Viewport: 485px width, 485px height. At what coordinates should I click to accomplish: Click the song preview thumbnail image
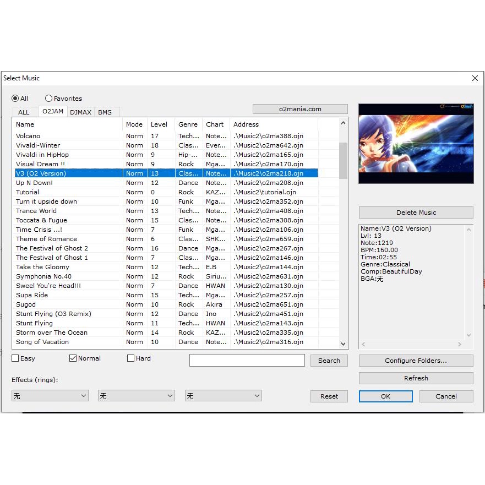(416, 143)
